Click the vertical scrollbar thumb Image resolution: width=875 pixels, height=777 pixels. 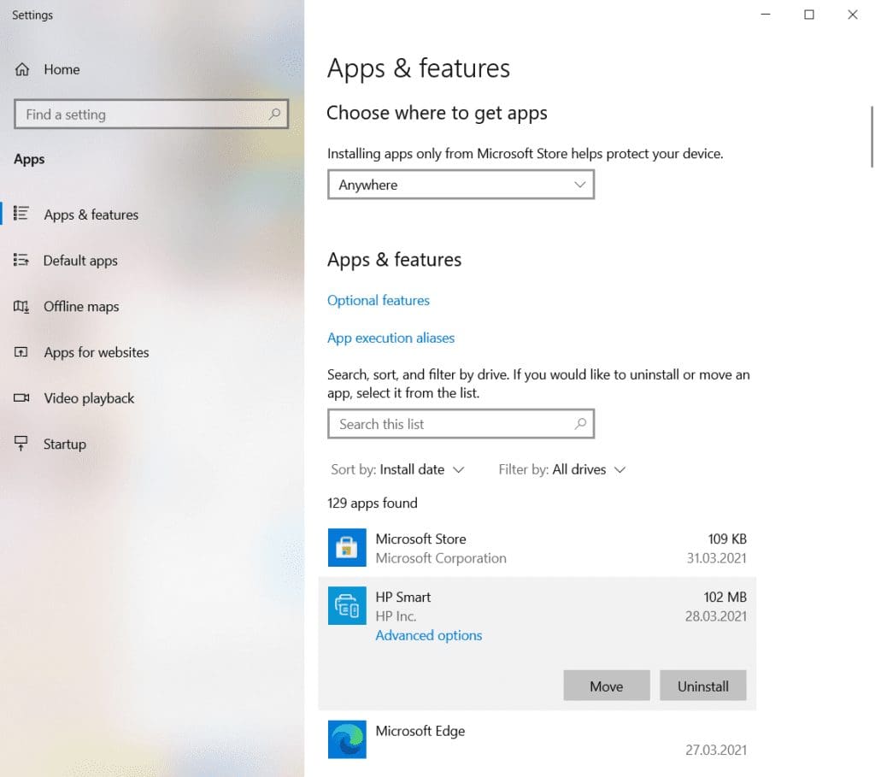(872, 136)
